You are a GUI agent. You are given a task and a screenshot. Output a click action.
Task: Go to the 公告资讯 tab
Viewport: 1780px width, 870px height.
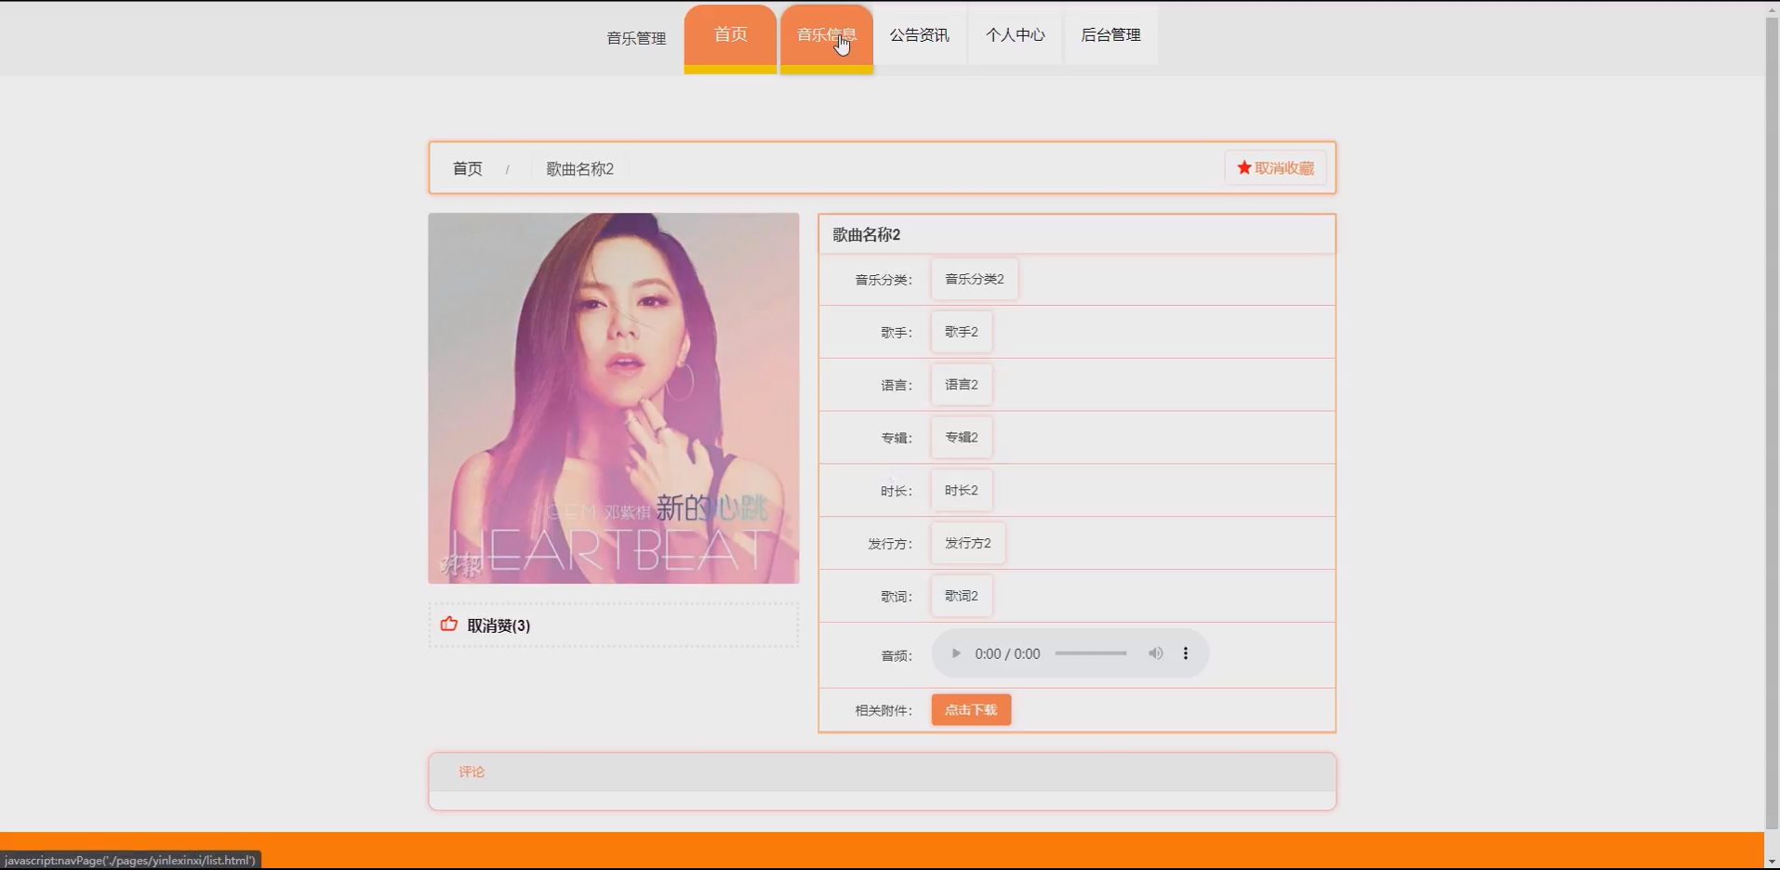[920, 35]
